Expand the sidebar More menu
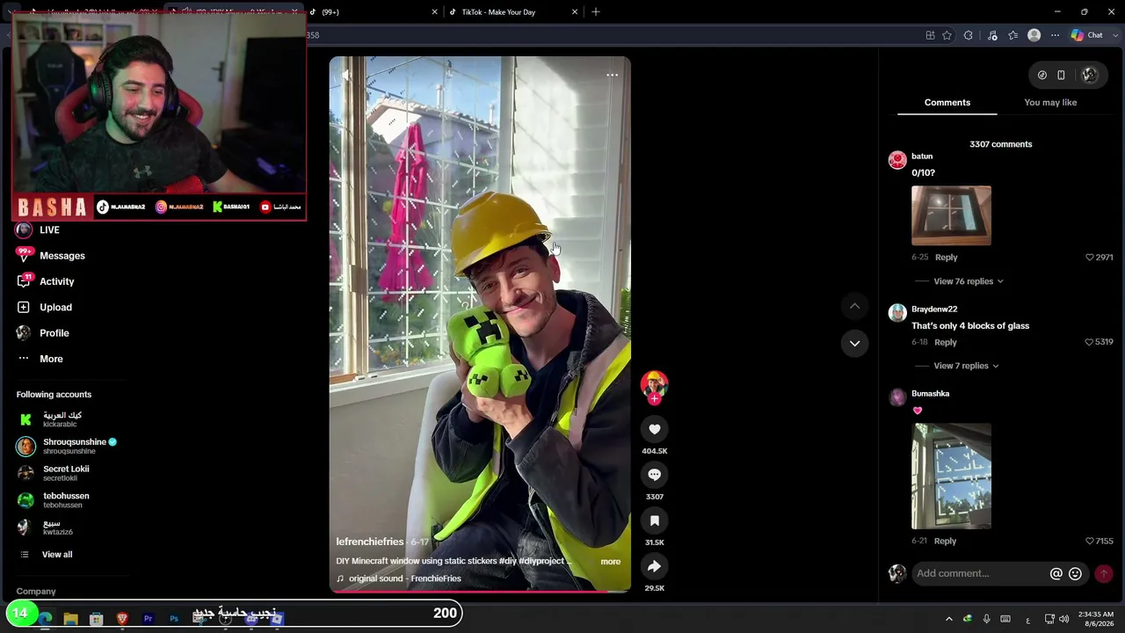The width and height of the screenshot is (1125, 633). coord(40,359)
